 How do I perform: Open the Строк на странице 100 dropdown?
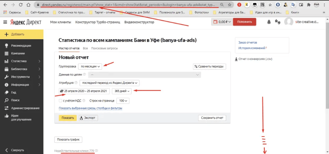click(123, 101)
